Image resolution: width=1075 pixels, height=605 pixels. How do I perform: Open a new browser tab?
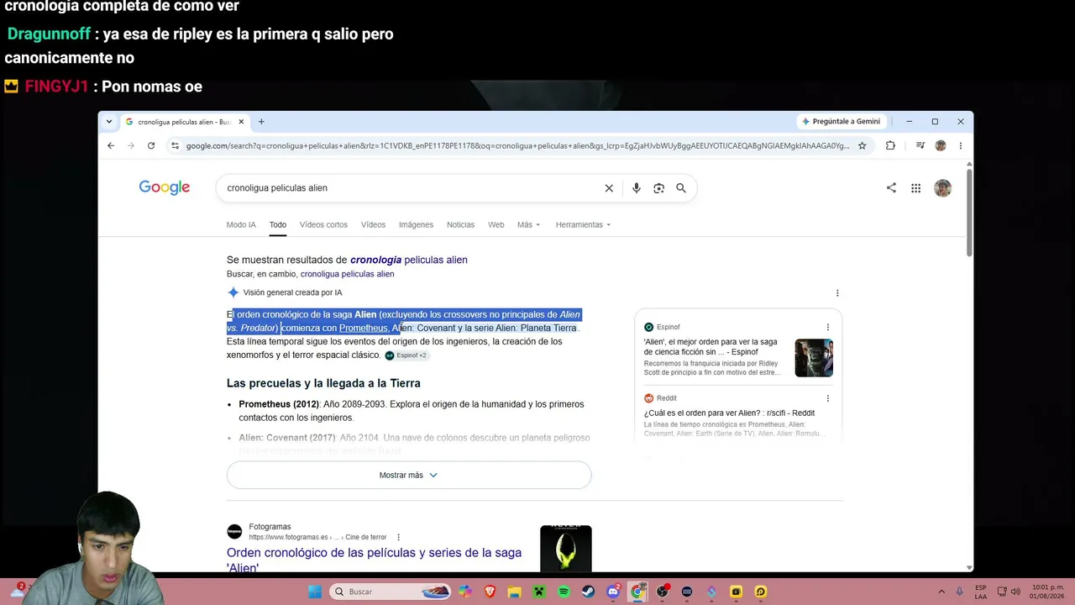point(261,122)
